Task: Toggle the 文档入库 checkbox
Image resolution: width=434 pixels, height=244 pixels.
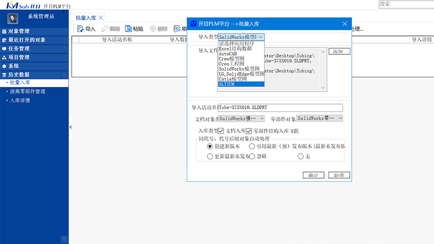Action: click(221, 131)
